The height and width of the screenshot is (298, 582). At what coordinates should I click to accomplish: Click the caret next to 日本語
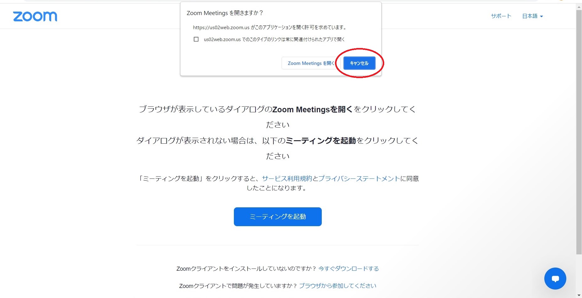[x=542, y=16]
